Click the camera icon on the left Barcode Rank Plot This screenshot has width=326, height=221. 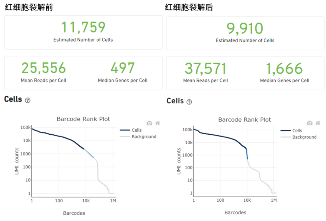coord(149,123)
